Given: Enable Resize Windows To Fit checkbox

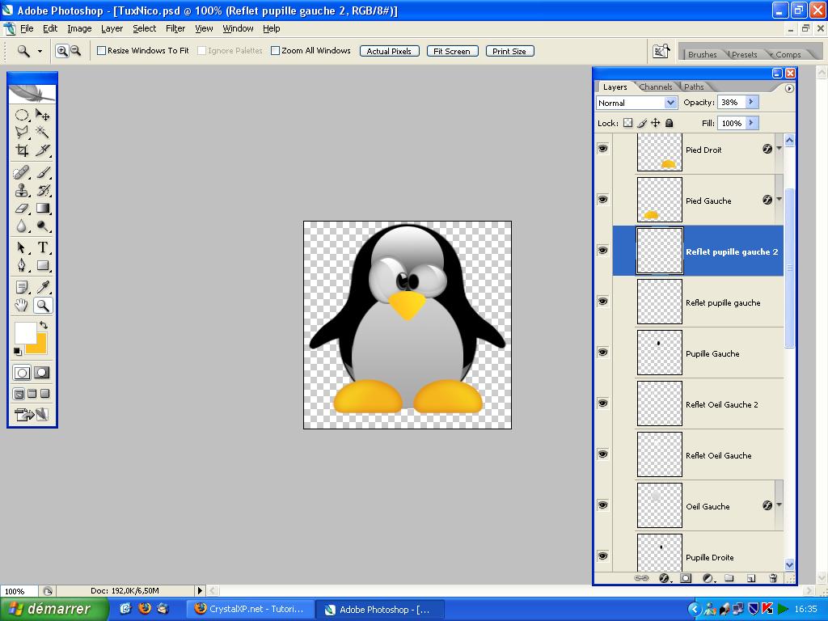Looking at the screenshot, I should pyautogui.click(x=101, y=51).
